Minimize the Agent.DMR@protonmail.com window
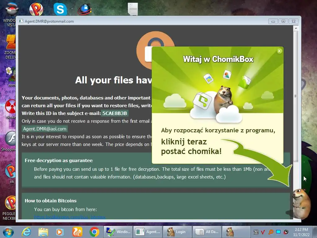 tap(273, 21)
